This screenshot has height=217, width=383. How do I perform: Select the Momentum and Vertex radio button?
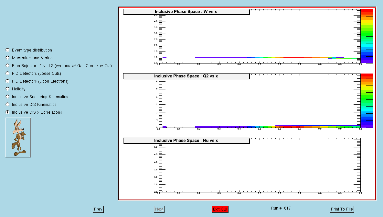click(x=29, y=58)
